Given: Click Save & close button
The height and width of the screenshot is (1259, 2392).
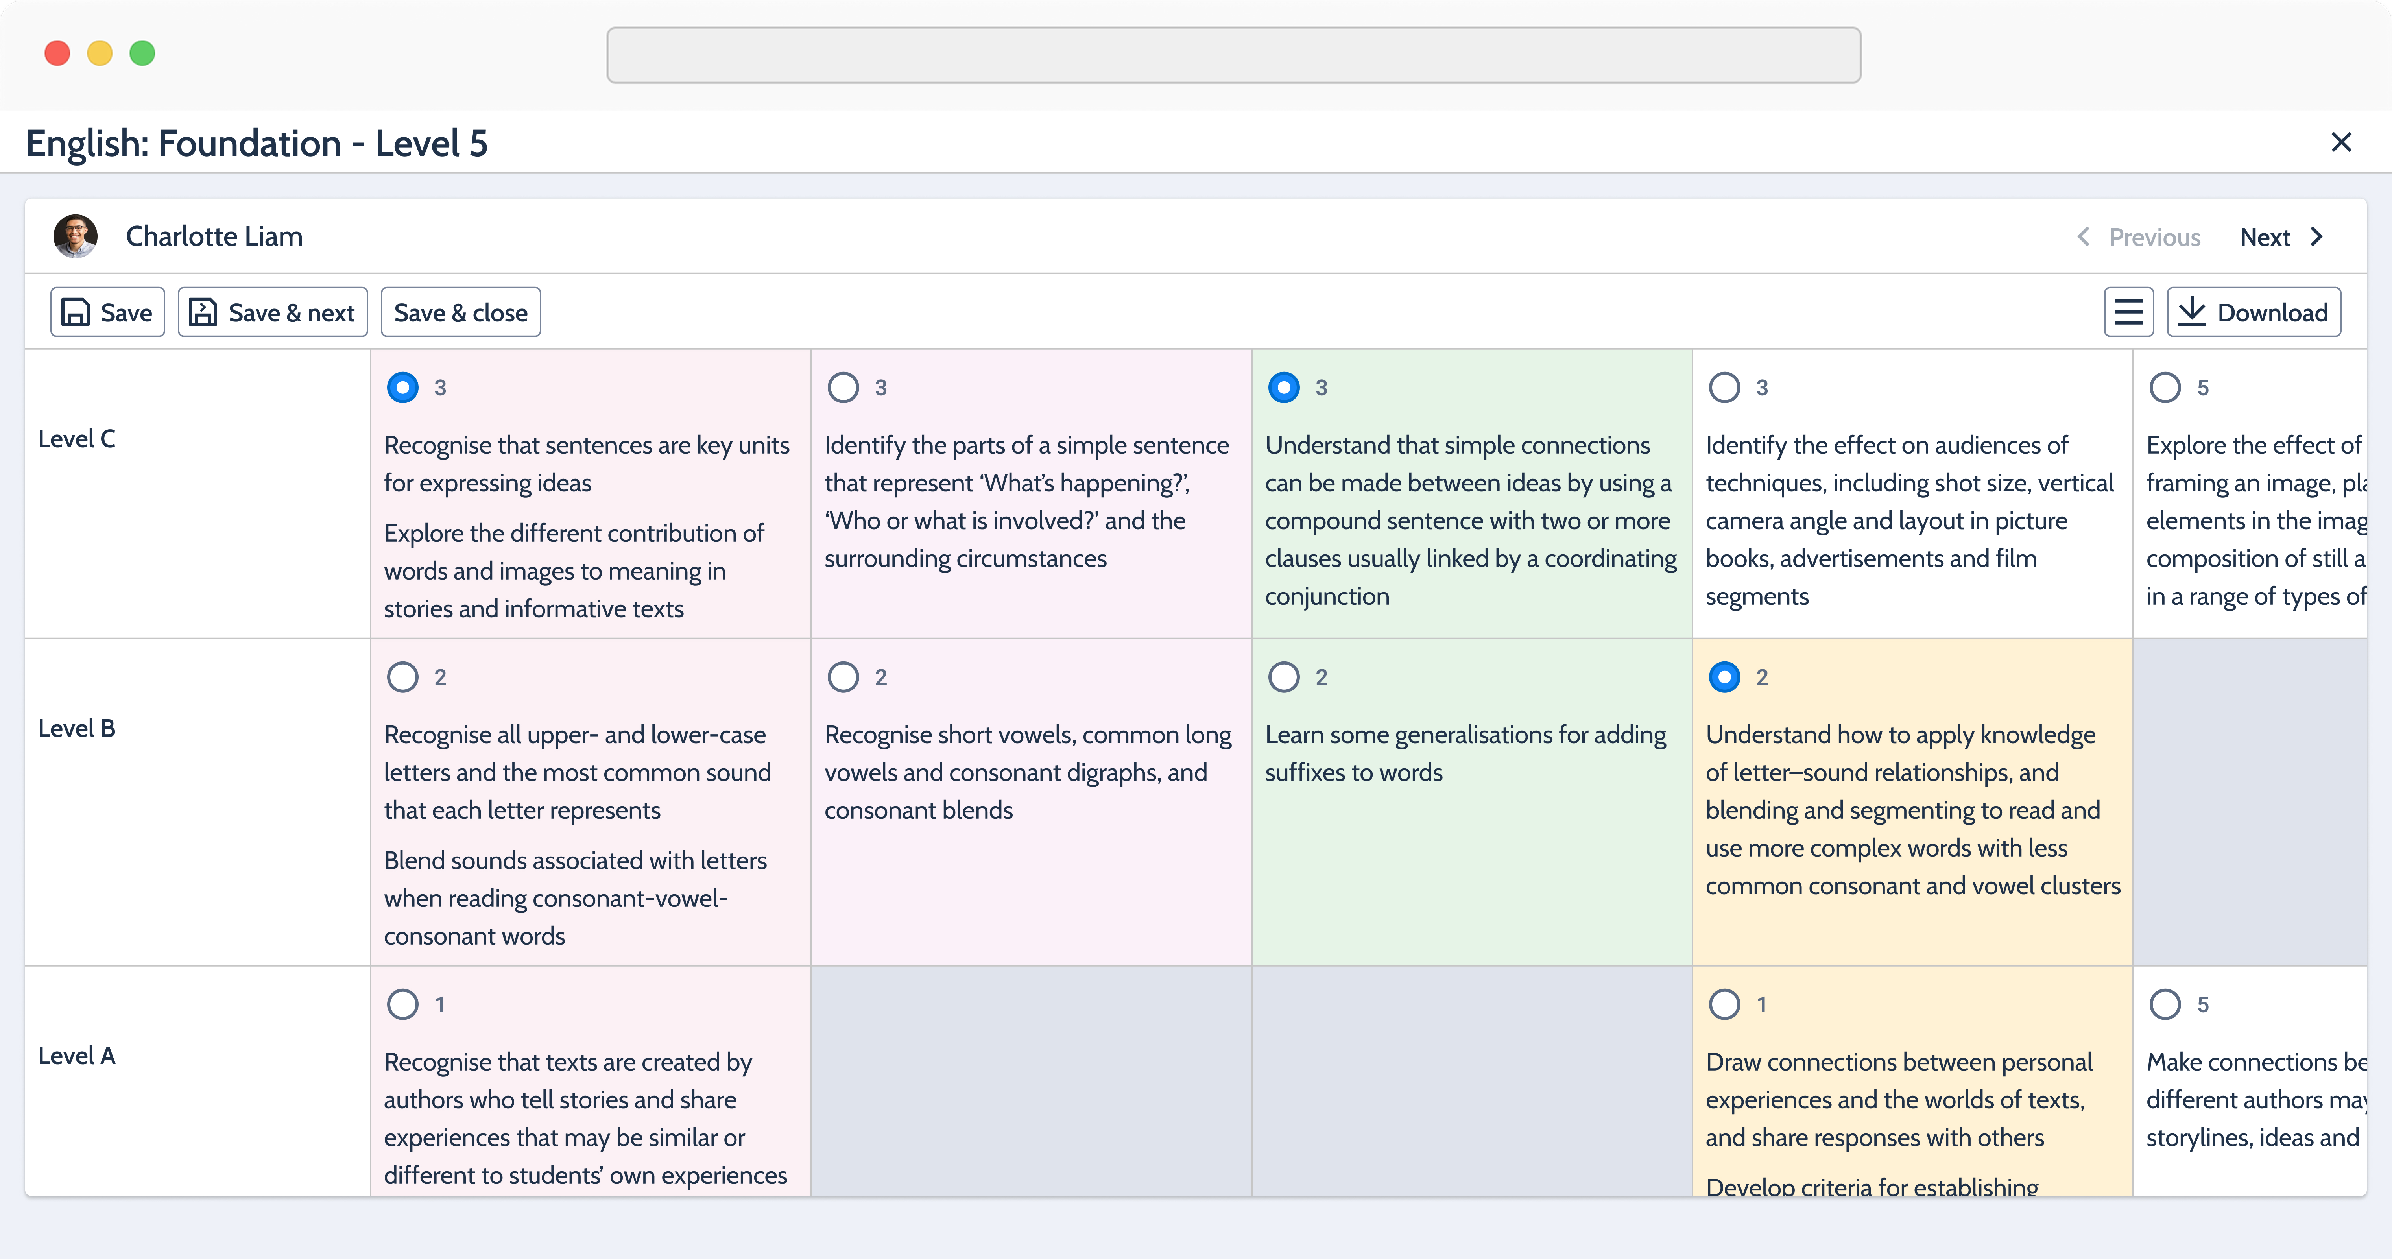Looking at the screenshot, I should coord(461,312).
